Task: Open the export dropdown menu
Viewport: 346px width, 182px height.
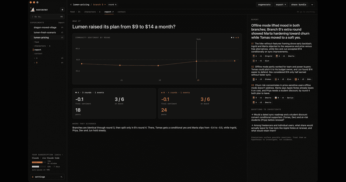Action: tap(281, 5)
